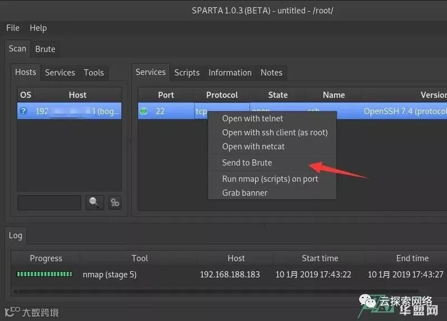447x321 pixels.
Task: Select the Log tab
Action: pyautogui.click(x=16, y=235)
